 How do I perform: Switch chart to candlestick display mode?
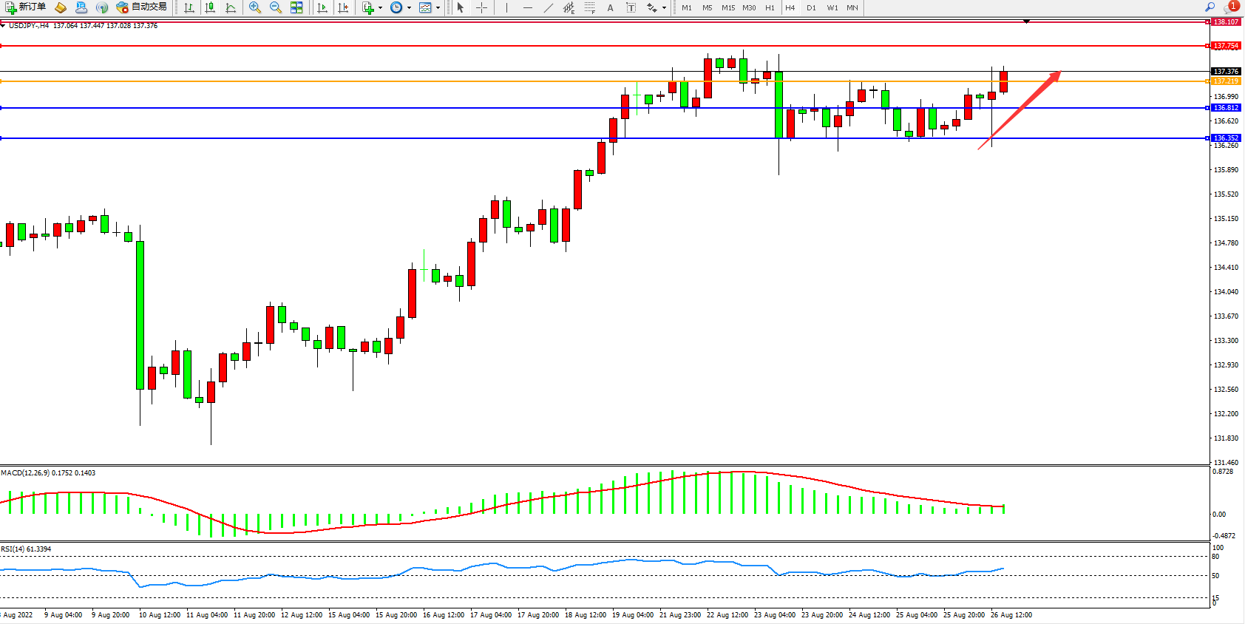point(210,7)
